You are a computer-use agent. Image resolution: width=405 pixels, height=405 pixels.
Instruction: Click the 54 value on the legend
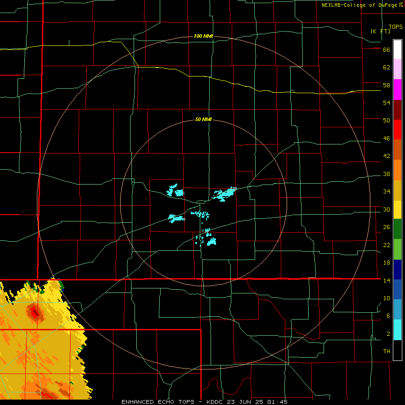pos(387,103)
